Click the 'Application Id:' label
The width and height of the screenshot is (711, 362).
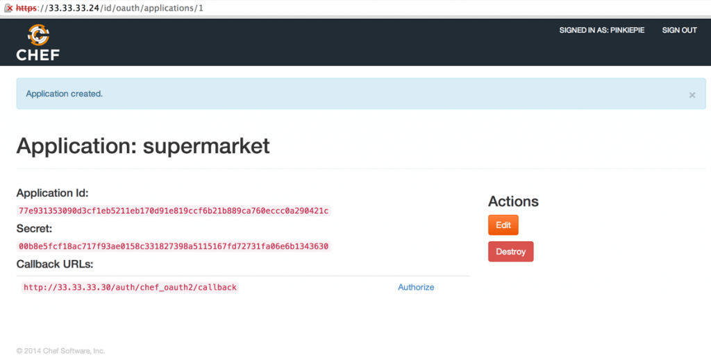pyautogui.click(x=52, y=193)
